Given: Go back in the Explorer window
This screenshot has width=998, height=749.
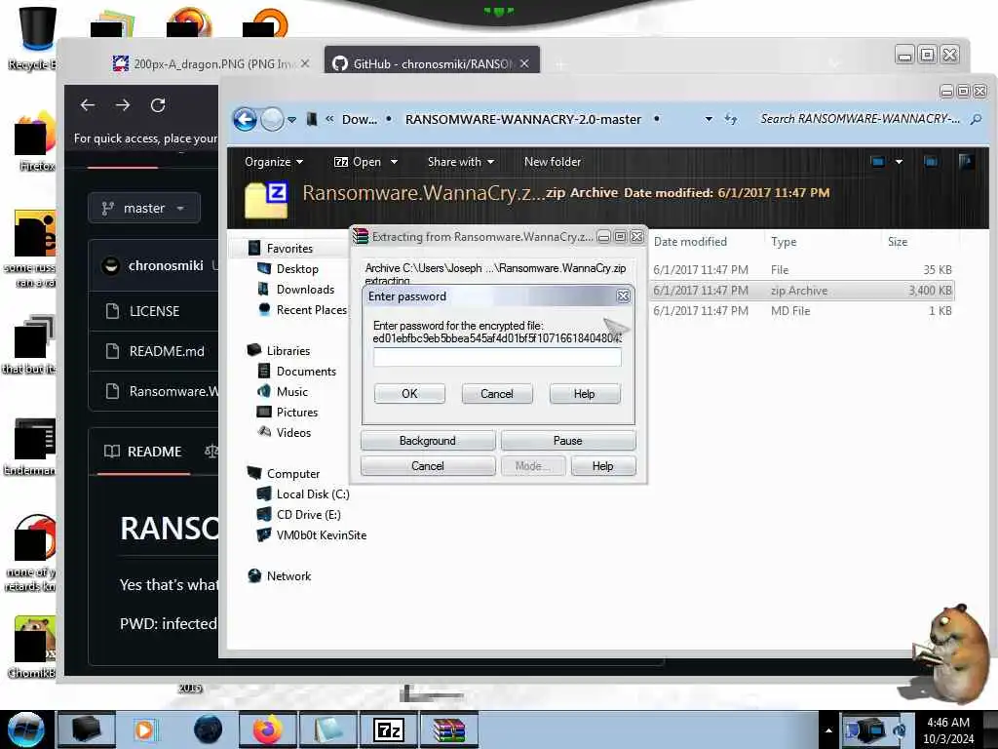Looking at the screenshot, I should pyautogui.click(x=245, y=119).
